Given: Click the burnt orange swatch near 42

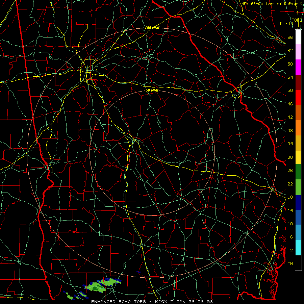Looking at the screenshot, I should click(298, 112).
